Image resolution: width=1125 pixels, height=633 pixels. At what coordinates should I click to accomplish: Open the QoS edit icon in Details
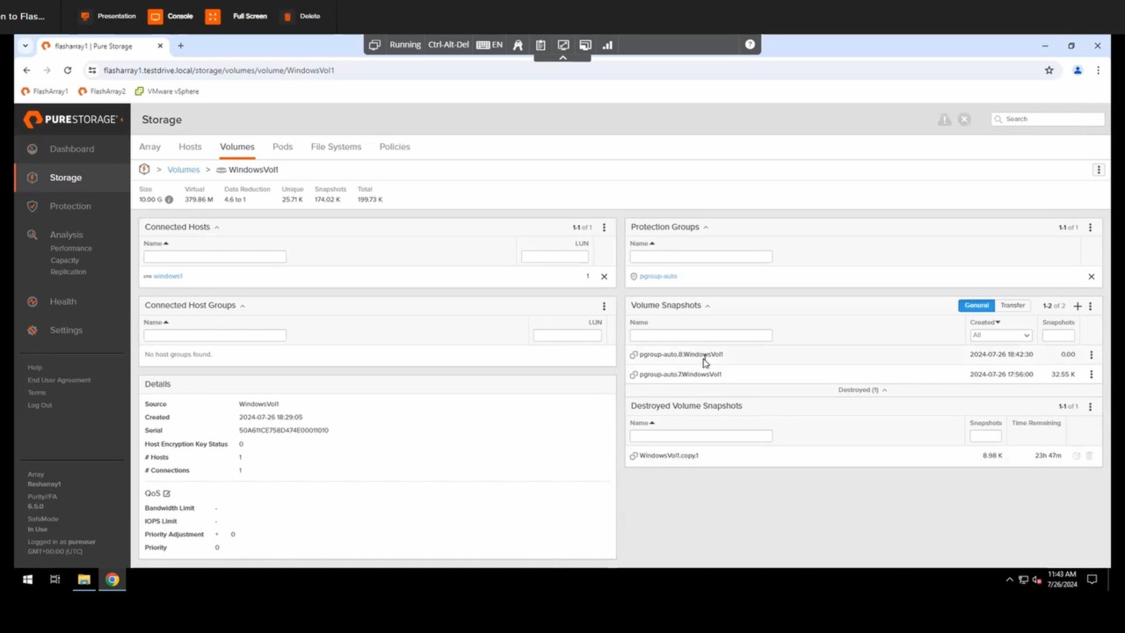166,493
